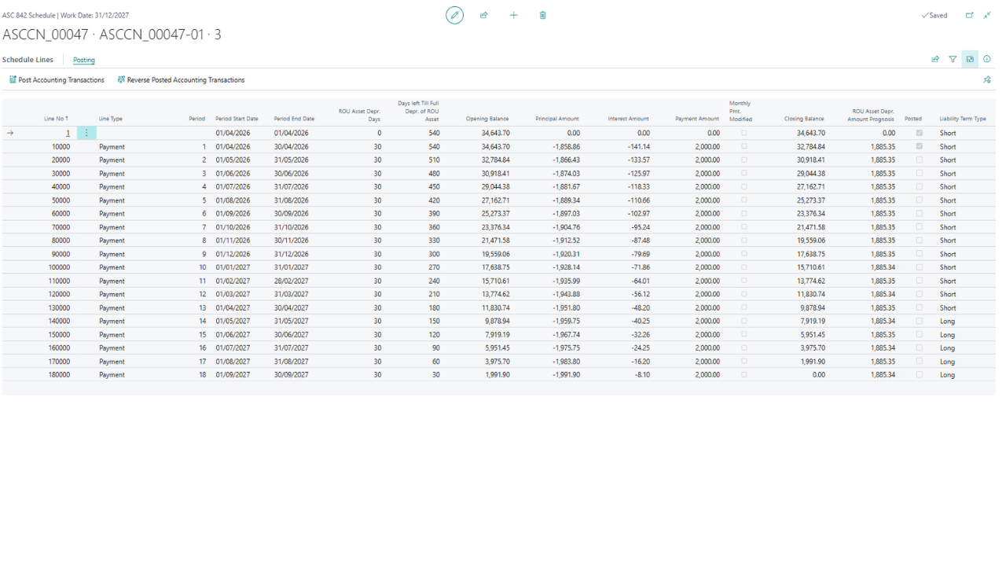
Task: Click the collapse page arrows icon
Action: [x=987, y=15]
